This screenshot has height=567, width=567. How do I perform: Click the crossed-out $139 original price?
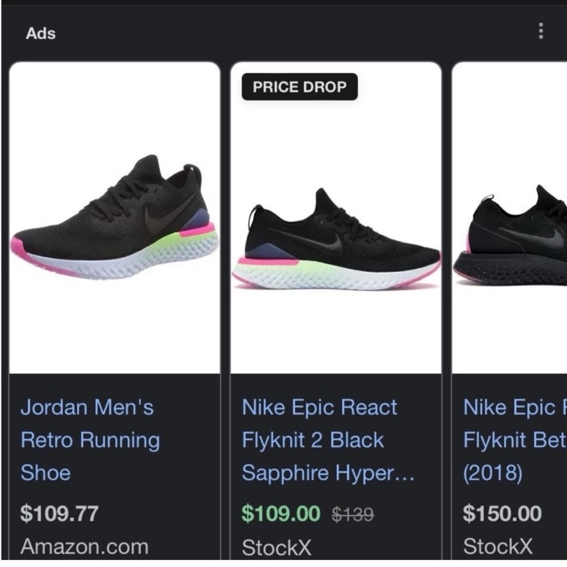(355, 515)
